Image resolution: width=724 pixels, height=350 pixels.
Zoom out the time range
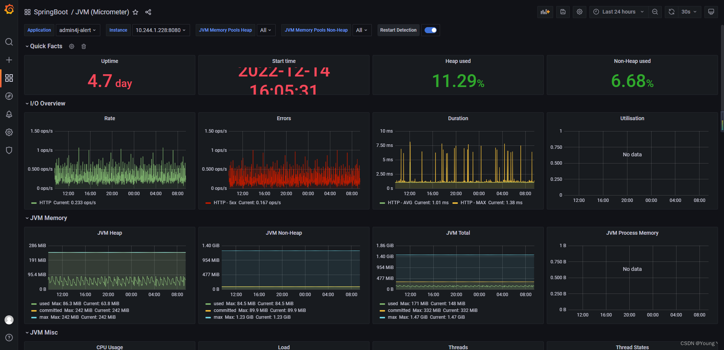[x=655, y=12]
